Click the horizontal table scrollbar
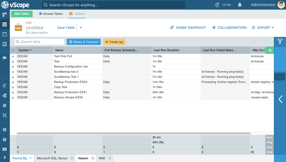The height and width of the screenshot is (162, 286). pos(134,133)
